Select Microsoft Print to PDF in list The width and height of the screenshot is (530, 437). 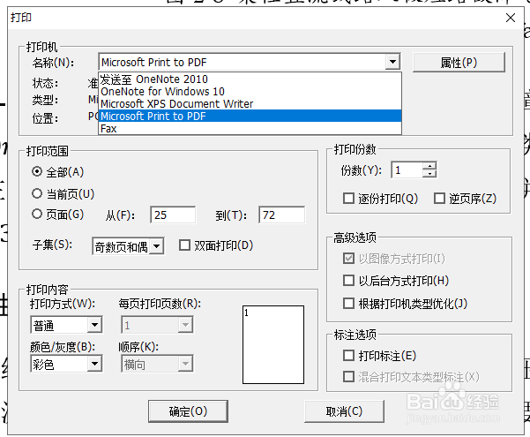pos(250,117)
